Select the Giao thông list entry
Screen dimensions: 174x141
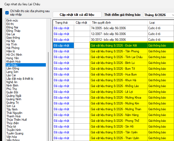[13, 38]
